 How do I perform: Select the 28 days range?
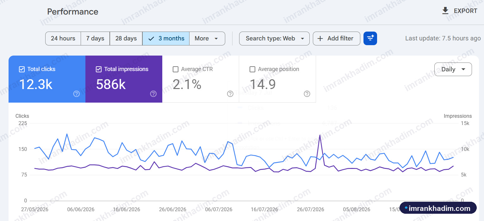[126, 39]
